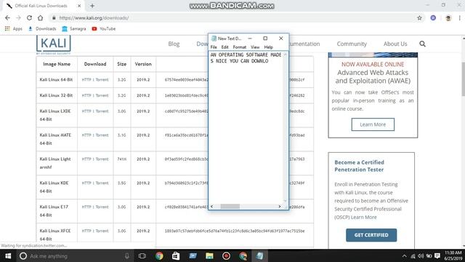Show hidden system tray icons
The width and height of the screenshot is (465, 262).
[x=404, y=255]
